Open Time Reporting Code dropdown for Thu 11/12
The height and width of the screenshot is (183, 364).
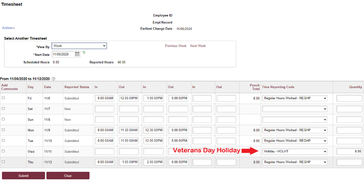click(295, 162)
